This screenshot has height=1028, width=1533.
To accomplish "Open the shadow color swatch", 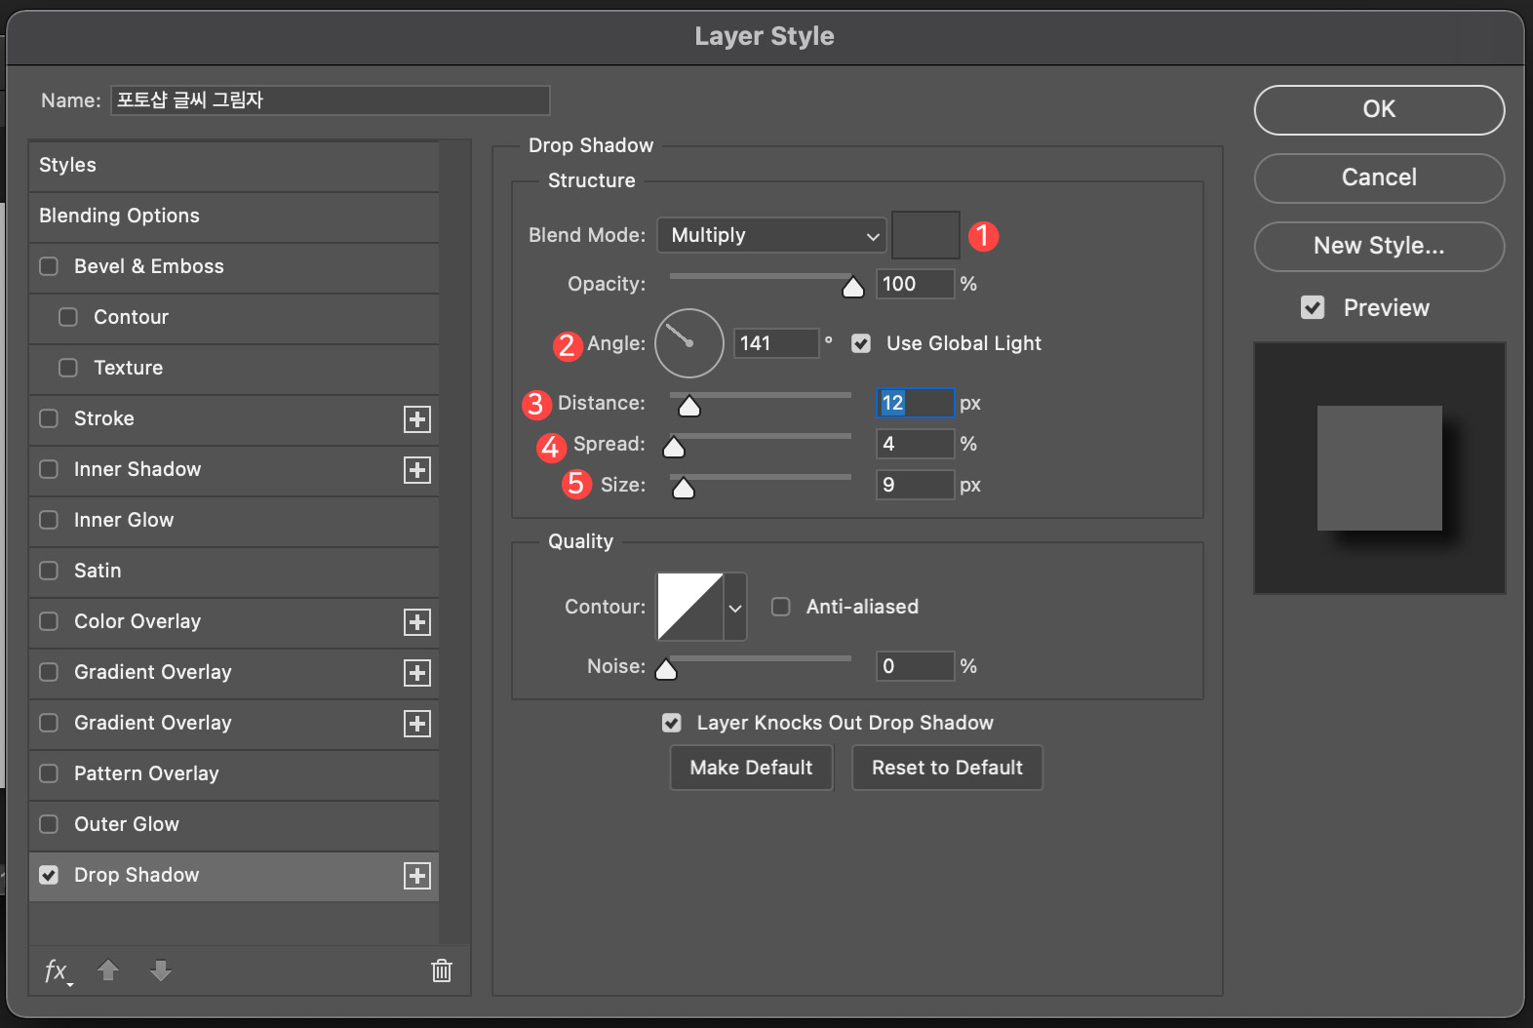I will (925, 235).
